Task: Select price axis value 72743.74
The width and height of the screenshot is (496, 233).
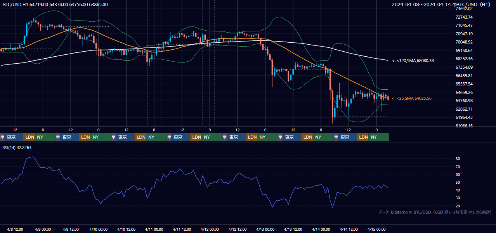Action: 464,17
